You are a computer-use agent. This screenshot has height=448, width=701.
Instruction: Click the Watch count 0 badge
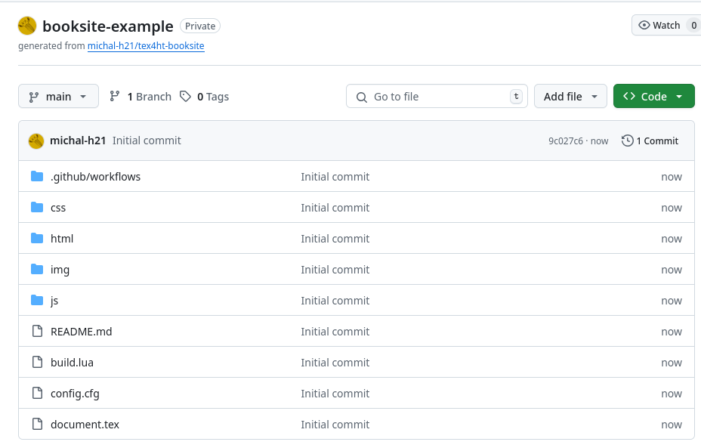click(x=694, y=26)
